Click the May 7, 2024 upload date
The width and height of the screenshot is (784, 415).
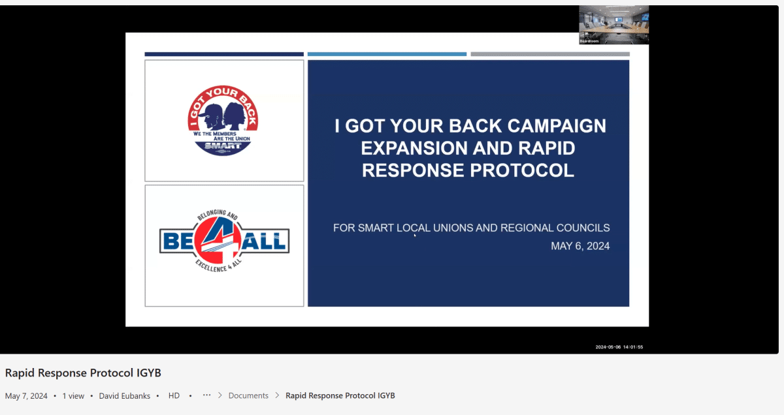[26, 395]
